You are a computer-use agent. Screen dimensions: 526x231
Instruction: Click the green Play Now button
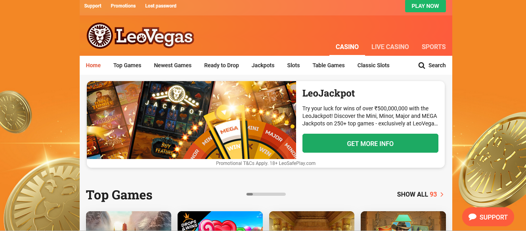click(425, 6)
